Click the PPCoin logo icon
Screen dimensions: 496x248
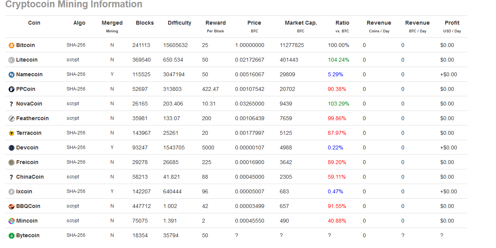pos(12,89)
